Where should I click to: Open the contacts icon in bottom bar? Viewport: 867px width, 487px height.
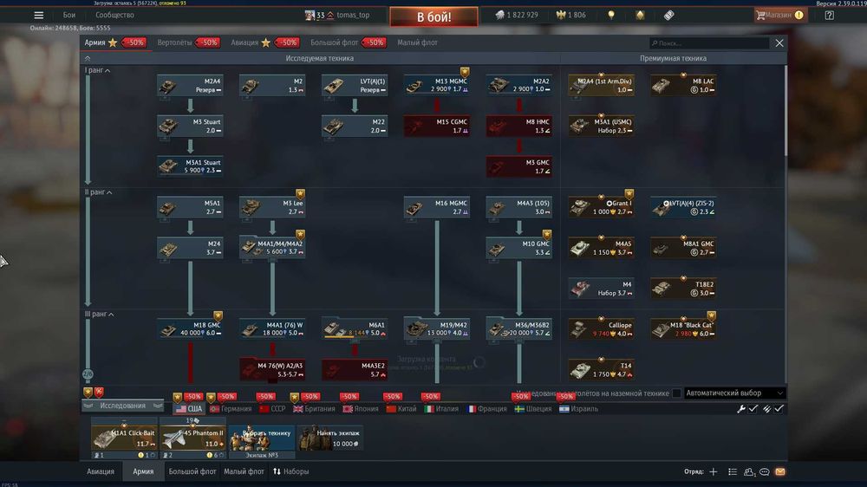coord(749,471)
